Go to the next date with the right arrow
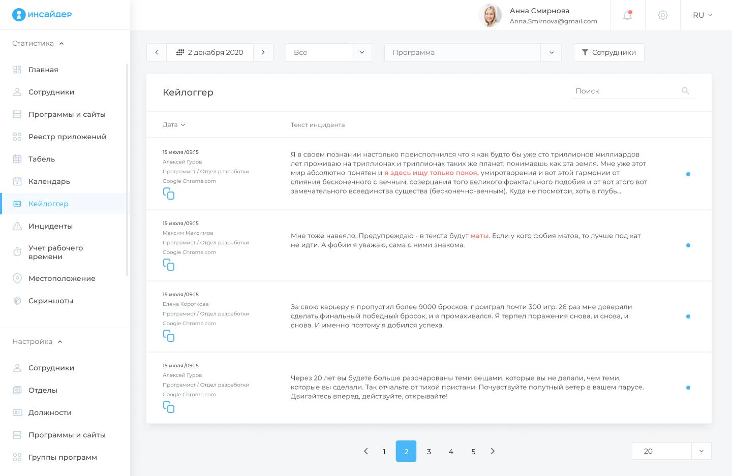732x476 pixels. (263, 52)
